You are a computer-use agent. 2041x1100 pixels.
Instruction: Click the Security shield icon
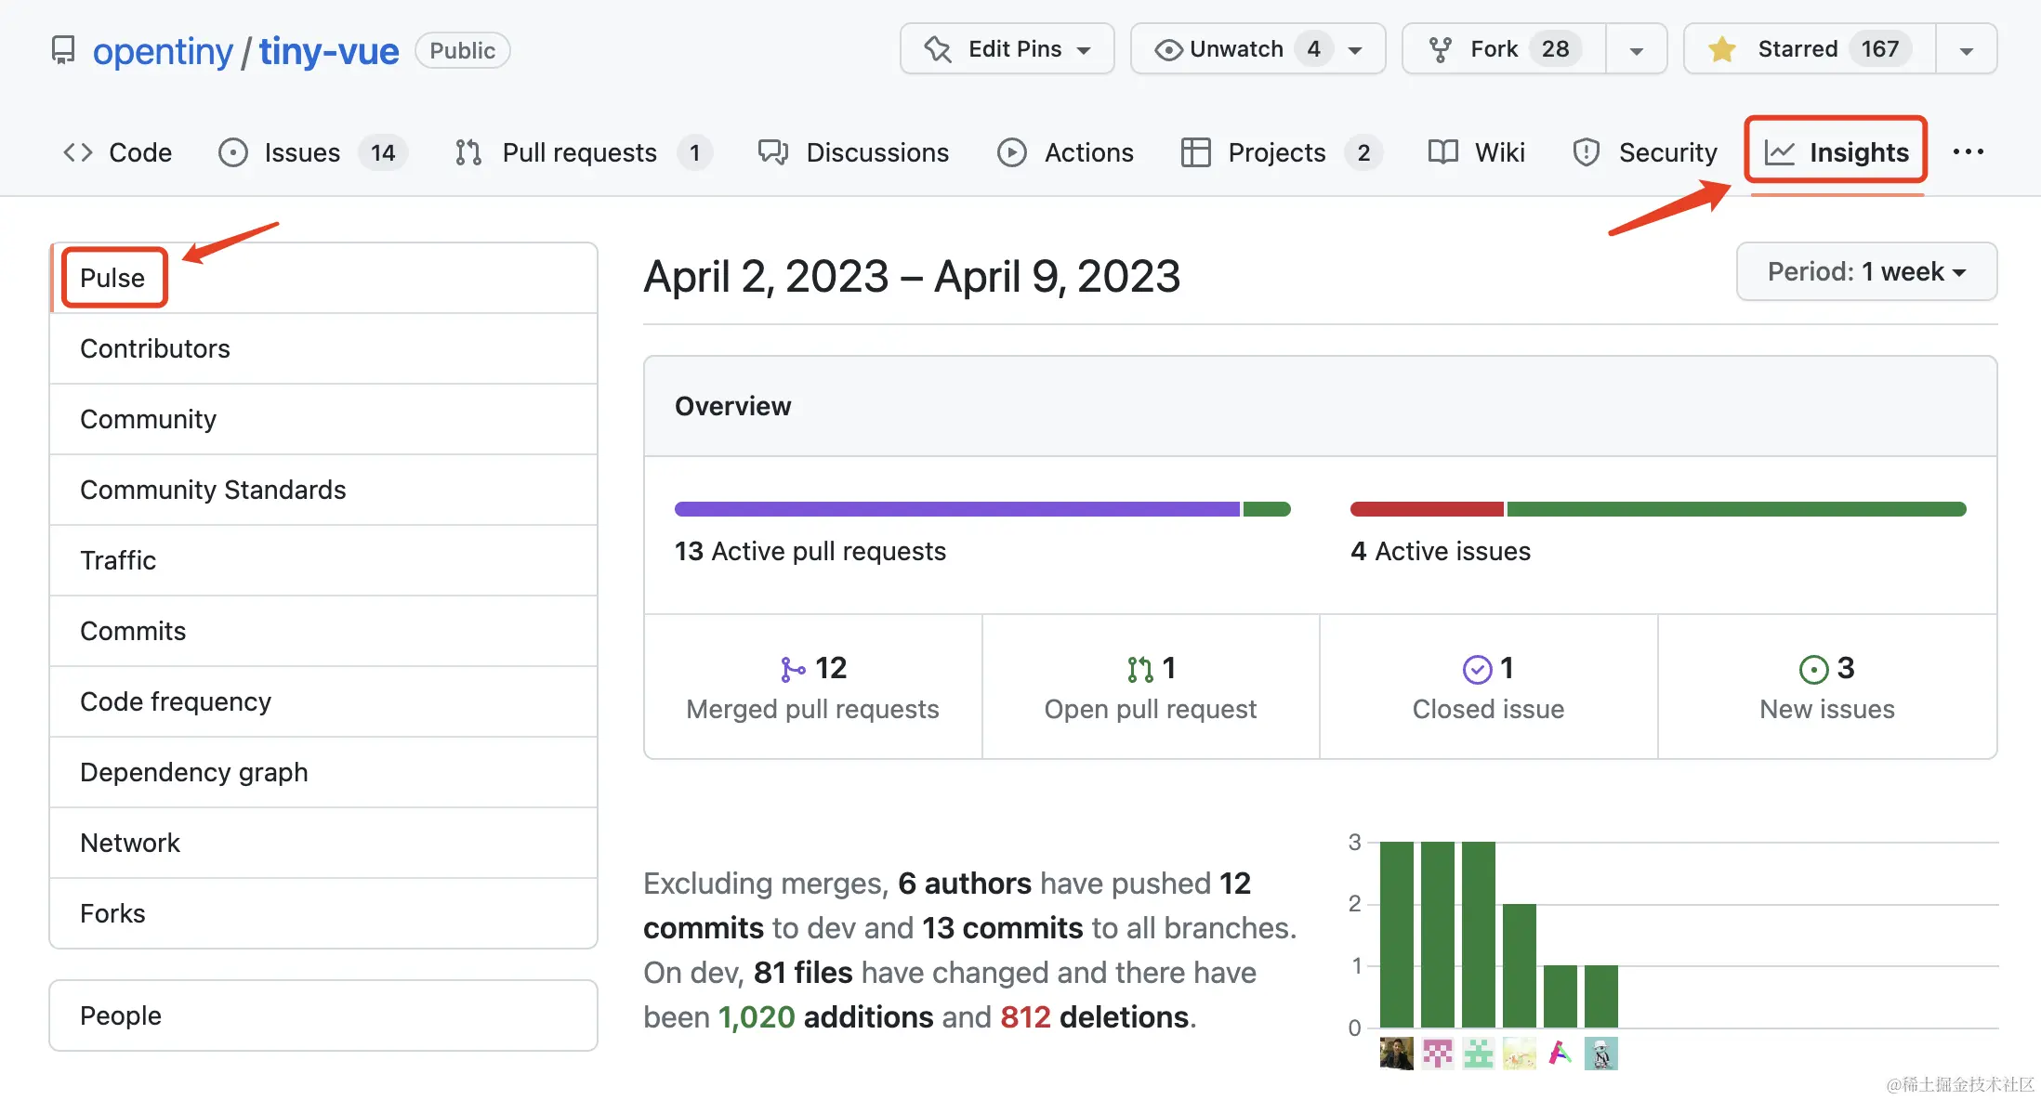1587,152
